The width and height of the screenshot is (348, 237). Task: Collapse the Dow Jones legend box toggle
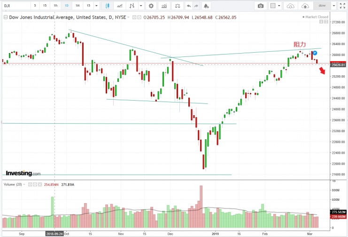(x=5, y=16)
